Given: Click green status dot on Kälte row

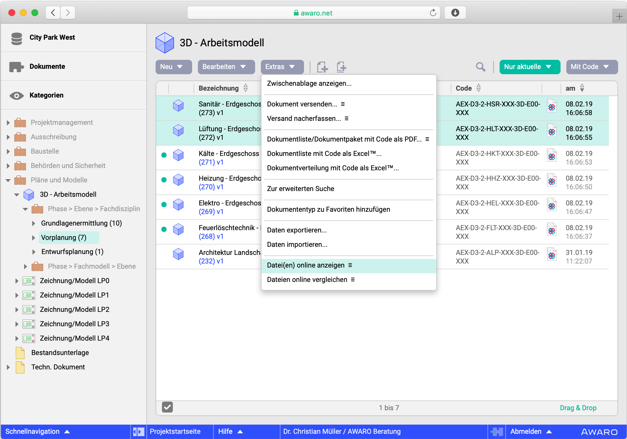Looking at the screenshot, I should (164, 155).
